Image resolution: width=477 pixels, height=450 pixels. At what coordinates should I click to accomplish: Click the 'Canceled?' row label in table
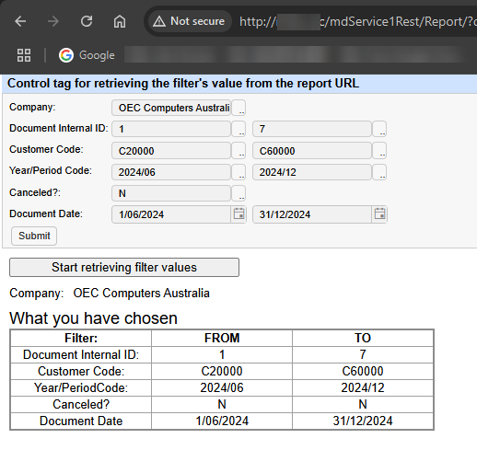[x=81, y=404]
